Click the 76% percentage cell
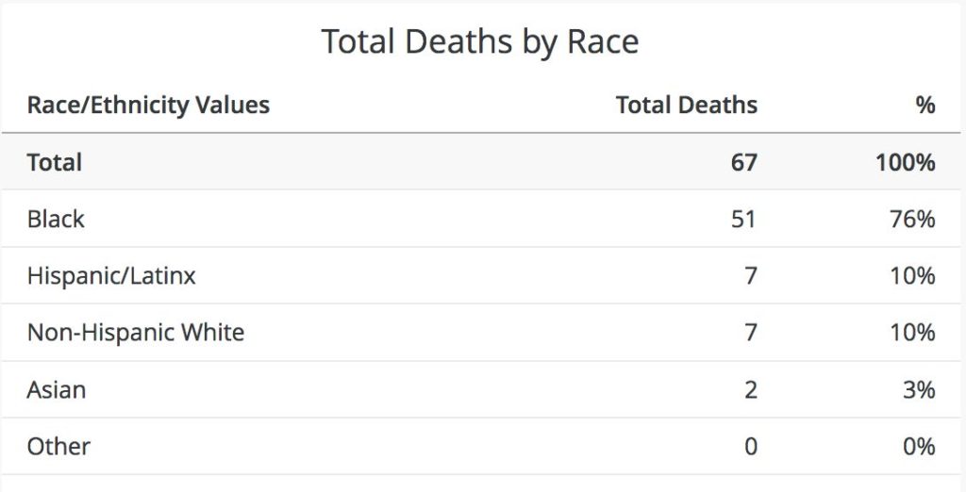 pyautogui.click(x=912, y=219)
